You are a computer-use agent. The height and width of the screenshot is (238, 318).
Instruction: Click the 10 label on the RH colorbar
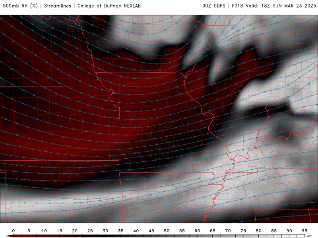click(x=44, y=231)
